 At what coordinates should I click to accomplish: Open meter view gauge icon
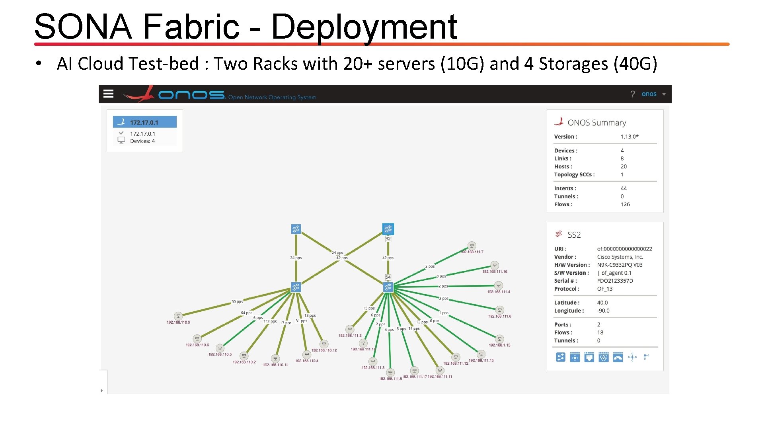618,357
